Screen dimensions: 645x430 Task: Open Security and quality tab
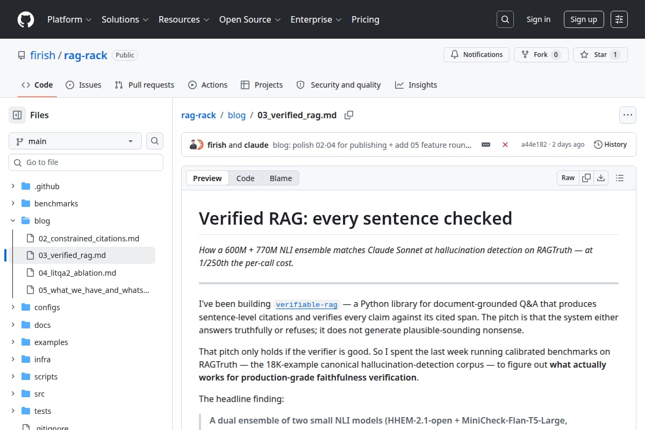[x=339, y=85]
